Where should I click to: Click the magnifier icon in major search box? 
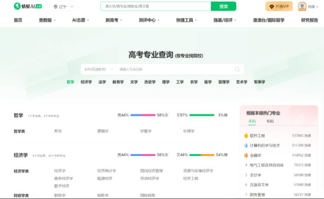237,69
